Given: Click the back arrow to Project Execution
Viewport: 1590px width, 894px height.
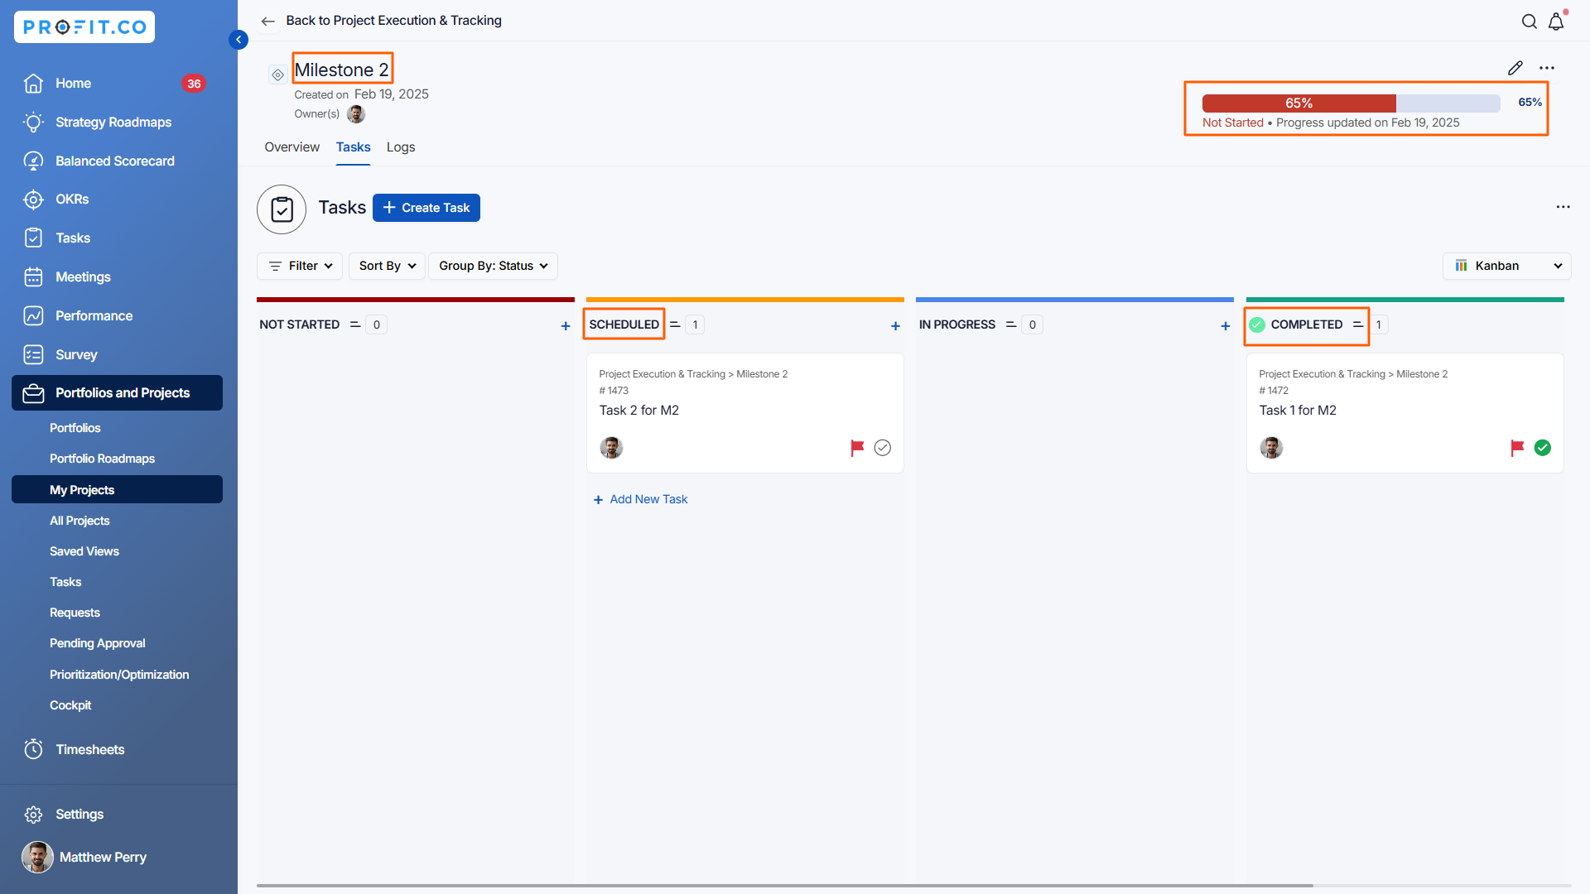Looking at the screenshot, I should [267, 22].
